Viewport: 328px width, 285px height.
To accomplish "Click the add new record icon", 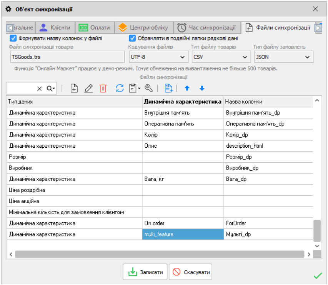I will 74,88.
